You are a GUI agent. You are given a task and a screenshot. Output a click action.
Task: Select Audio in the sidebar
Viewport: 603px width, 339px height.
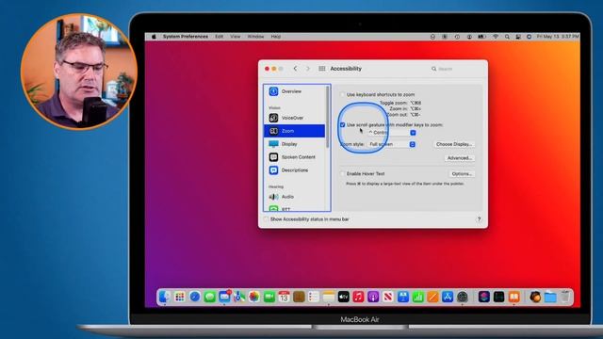coord(295,197)
